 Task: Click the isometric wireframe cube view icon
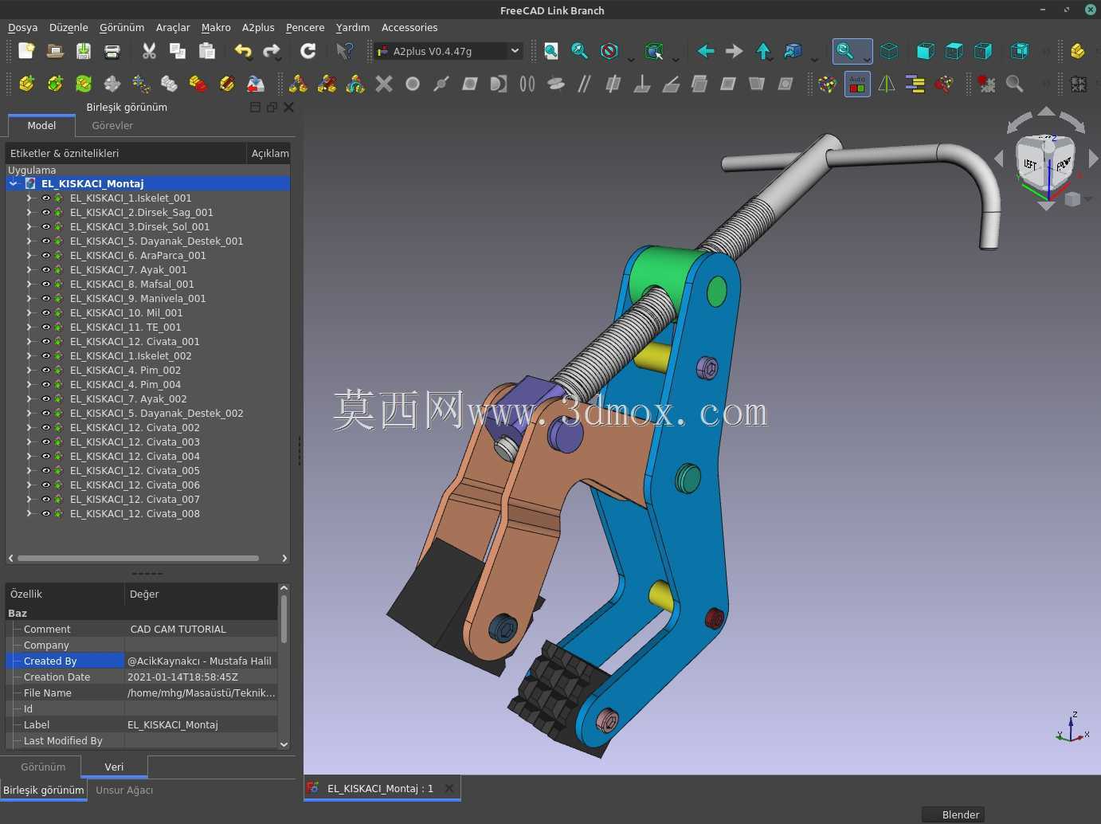(889, 51)
